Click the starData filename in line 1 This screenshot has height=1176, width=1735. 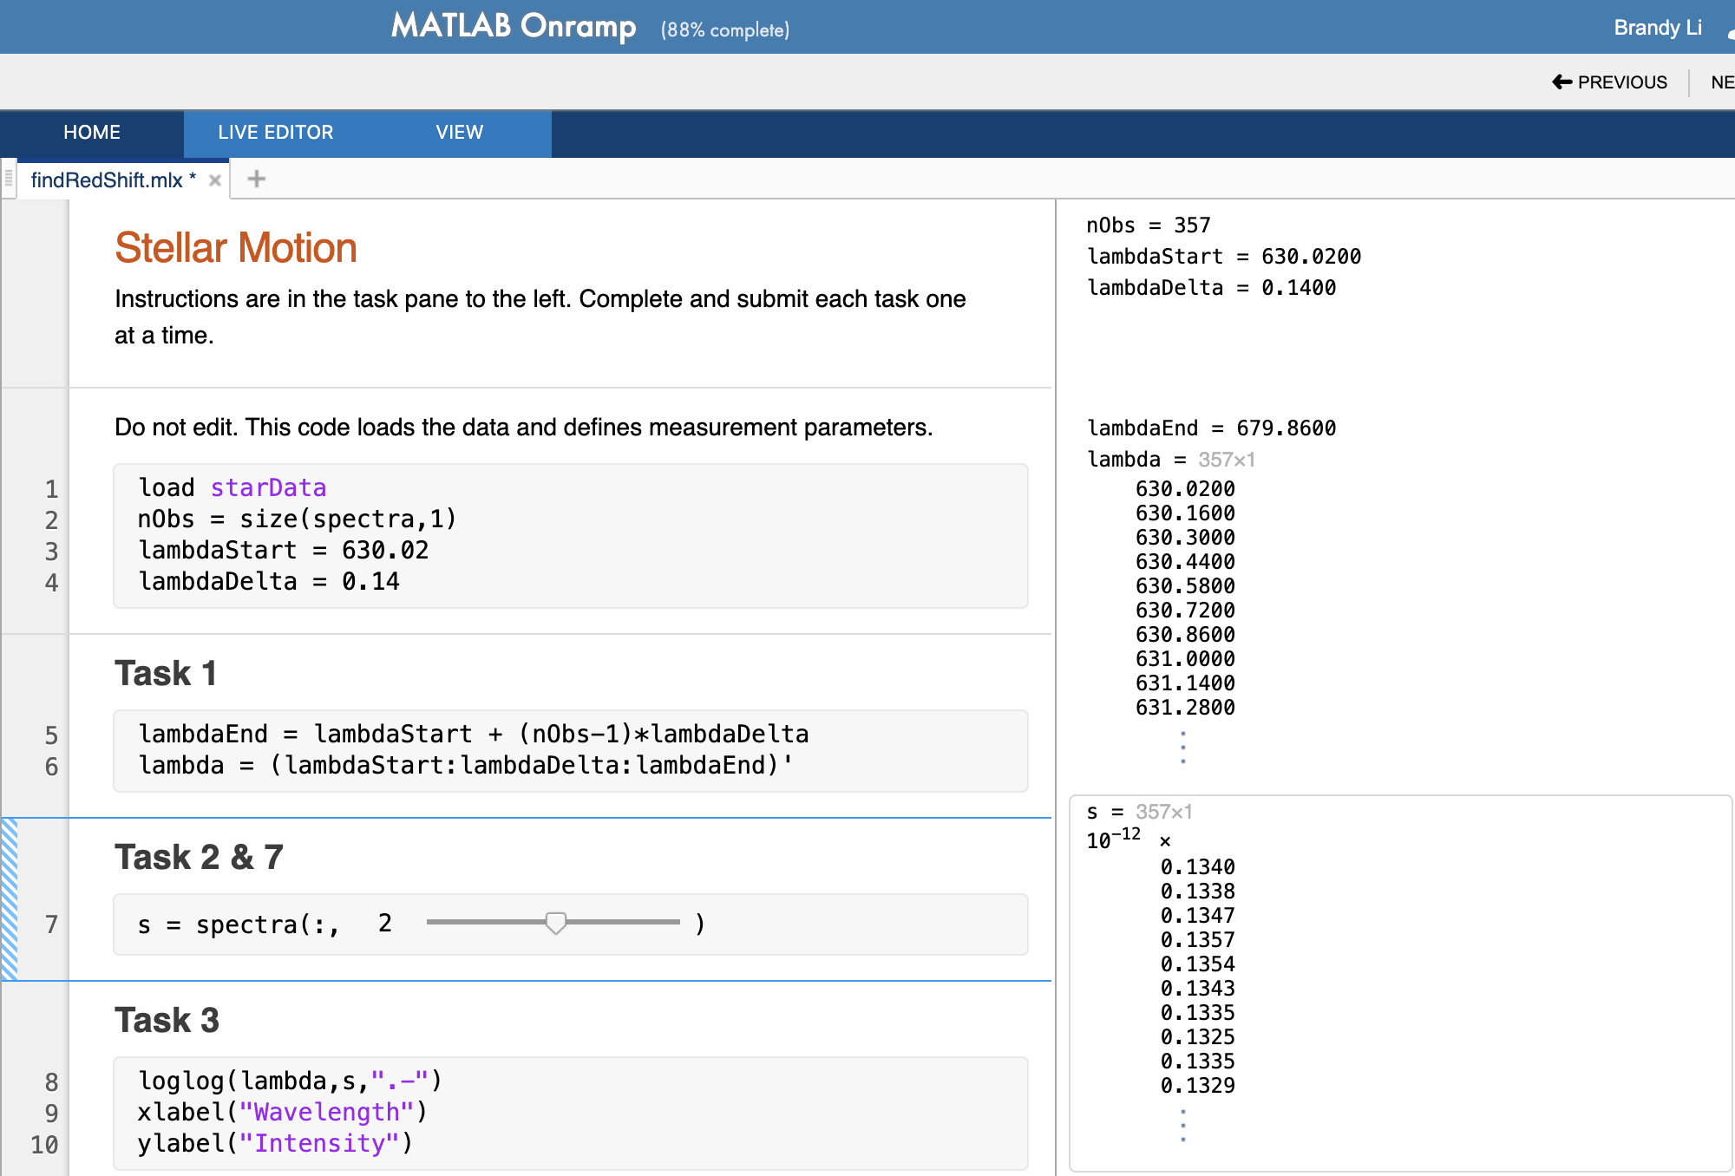(x=268, y=487)
